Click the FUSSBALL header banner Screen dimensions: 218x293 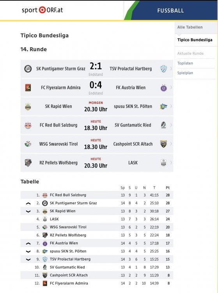click(170, 11)
